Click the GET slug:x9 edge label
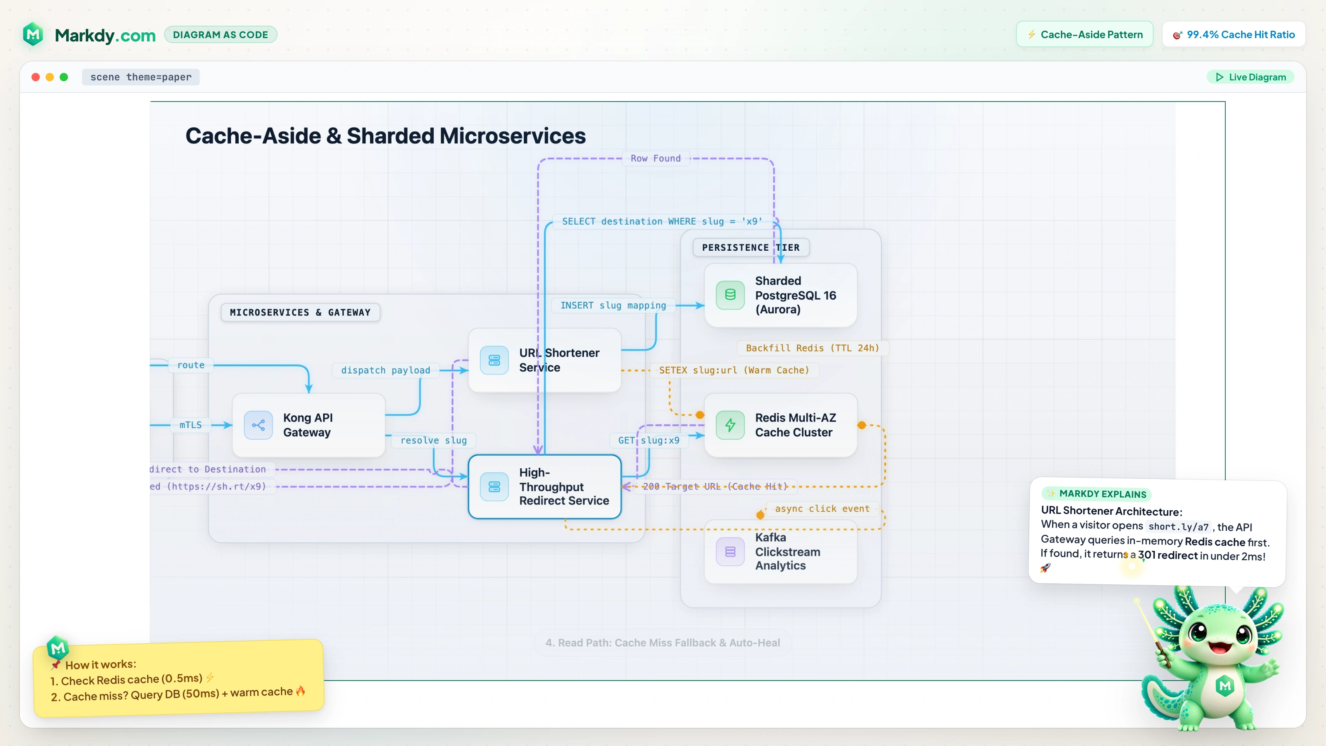The width and height of the screenshot is (1326, 746). pos(648,440)
